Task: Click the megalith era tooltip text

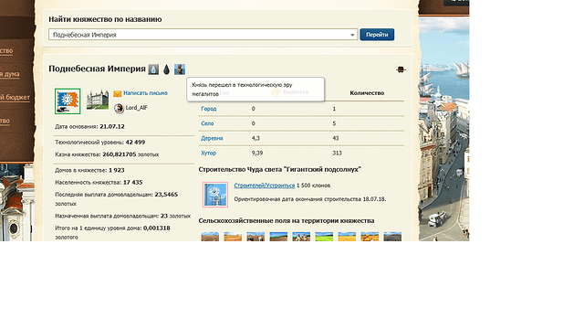Action: (x=242, y=90)
